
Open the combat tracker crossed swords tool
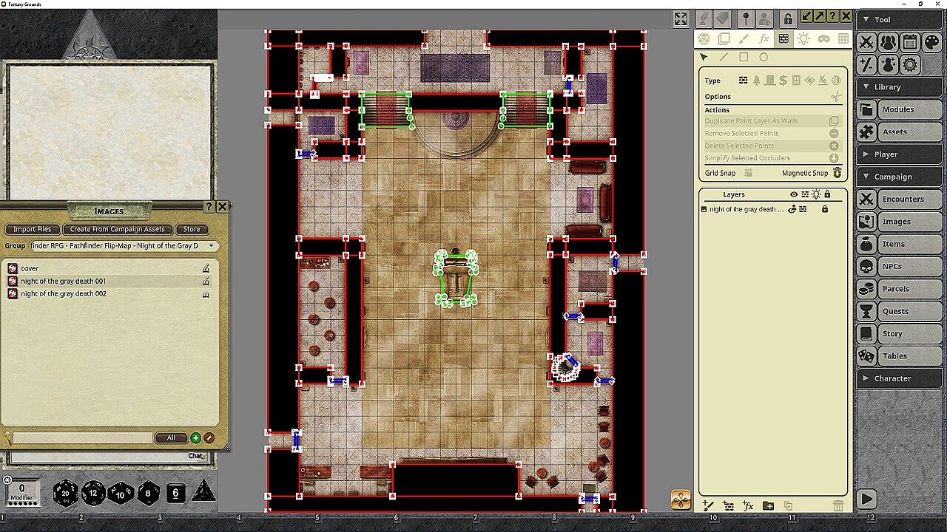click(x=866, y=43)
